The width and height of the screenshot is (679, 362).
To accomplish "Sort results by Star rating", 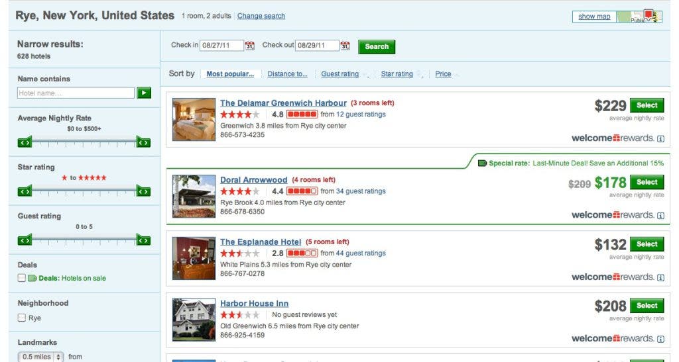I will coord(397,74).
